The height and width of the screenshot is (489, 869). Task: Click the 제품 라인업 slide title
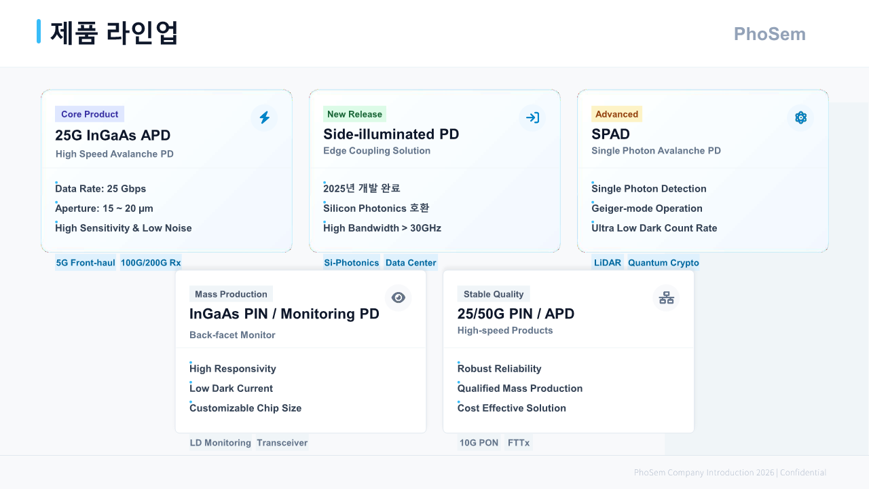coord(114,33)
